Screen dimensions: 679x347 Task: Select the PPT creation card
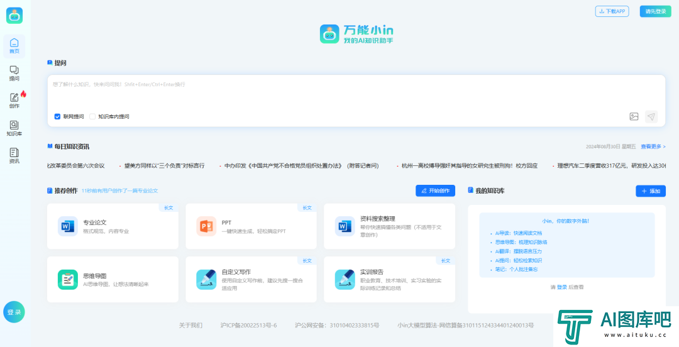[251, 226]
